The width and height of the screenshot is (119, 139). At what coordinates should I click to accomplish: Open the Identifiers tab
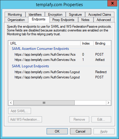pos(35,15)
